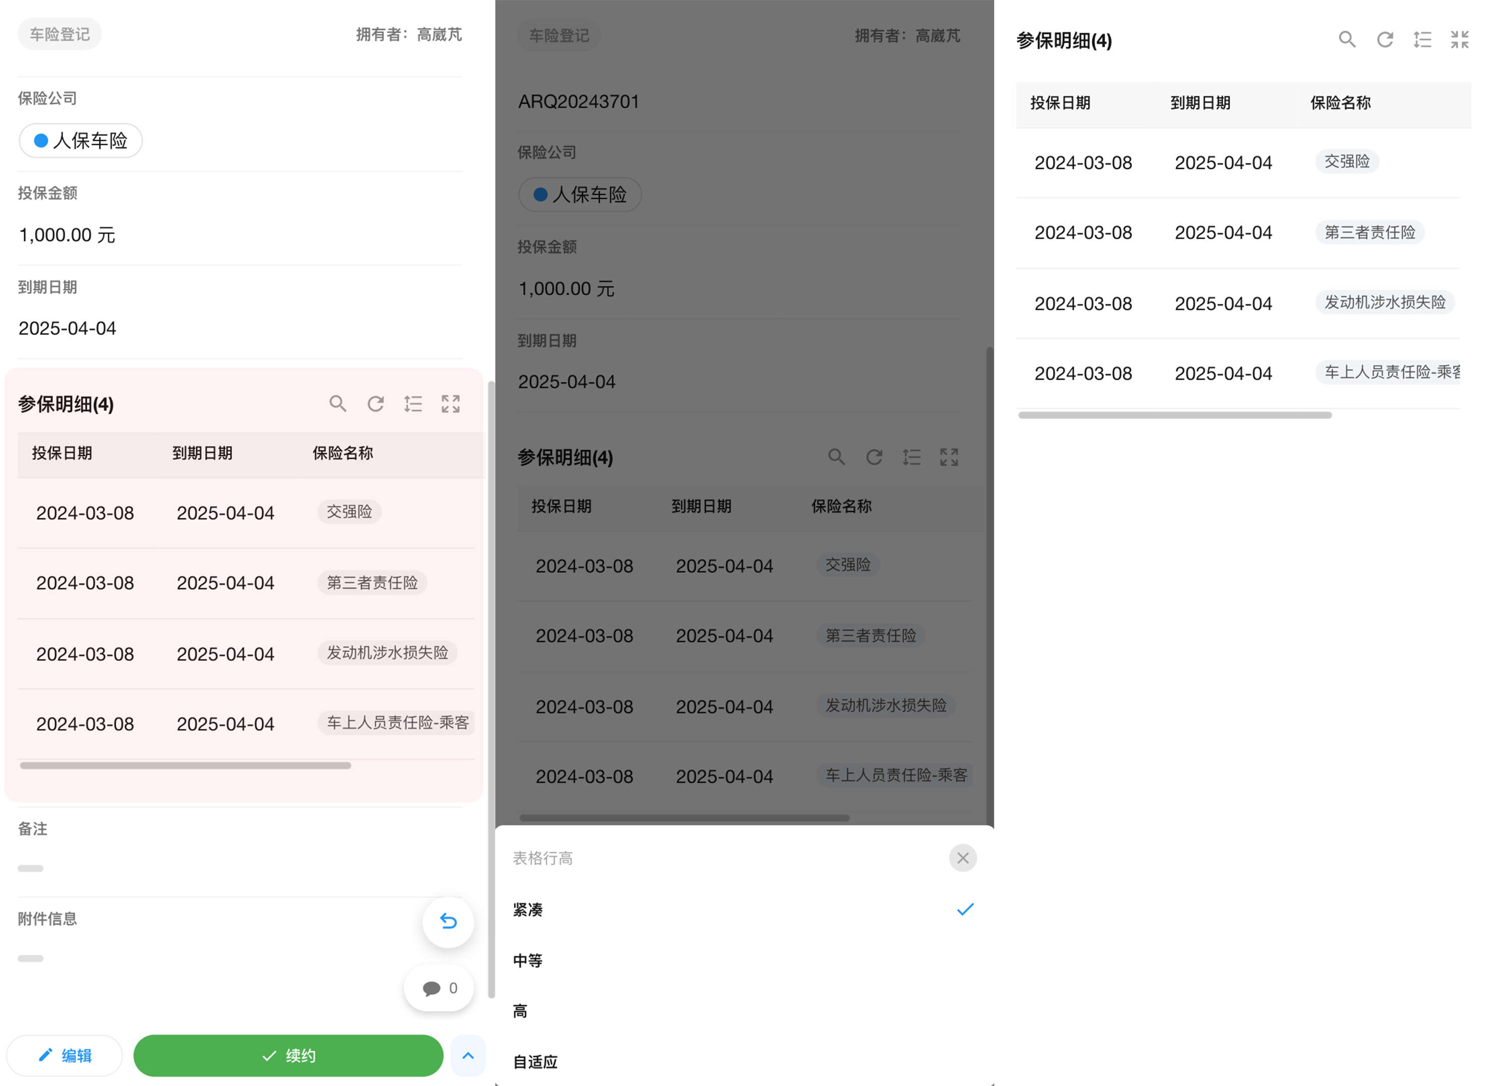Screen dimensions: 1492x1086
Task: Click the 人保车险 chip in left panel
Action: [80, 141]
